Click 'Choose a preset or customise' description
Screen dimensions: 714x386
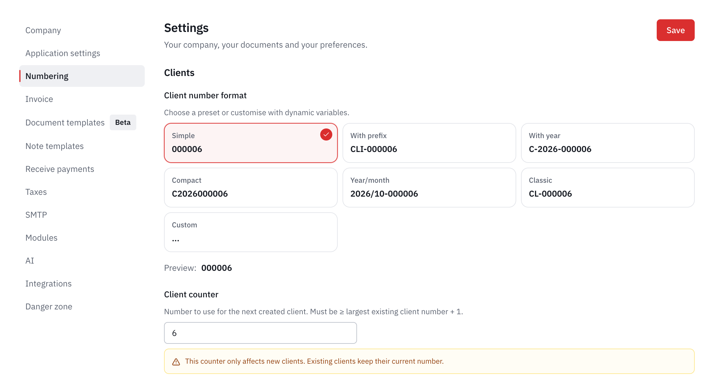point(257,112)
